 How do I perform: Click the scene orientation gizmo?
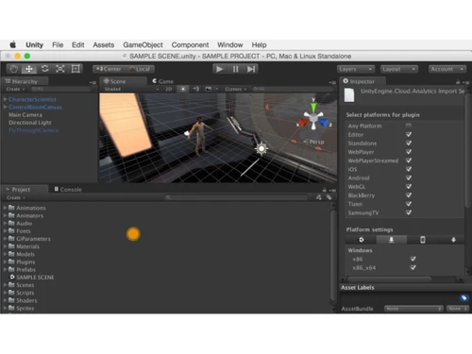pos(313,117)
